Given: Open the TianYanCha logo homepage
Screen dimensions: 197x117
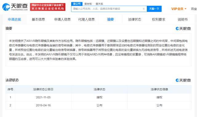Looking at the screenshot, I should [x=15, y=7].
